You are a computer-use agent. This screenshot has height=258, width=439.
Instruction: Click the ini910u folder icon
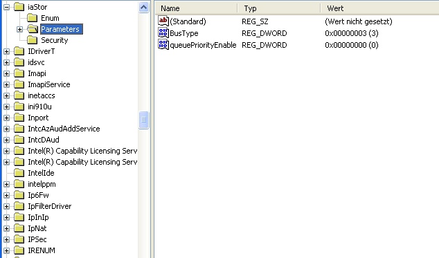tap(19, 107)
